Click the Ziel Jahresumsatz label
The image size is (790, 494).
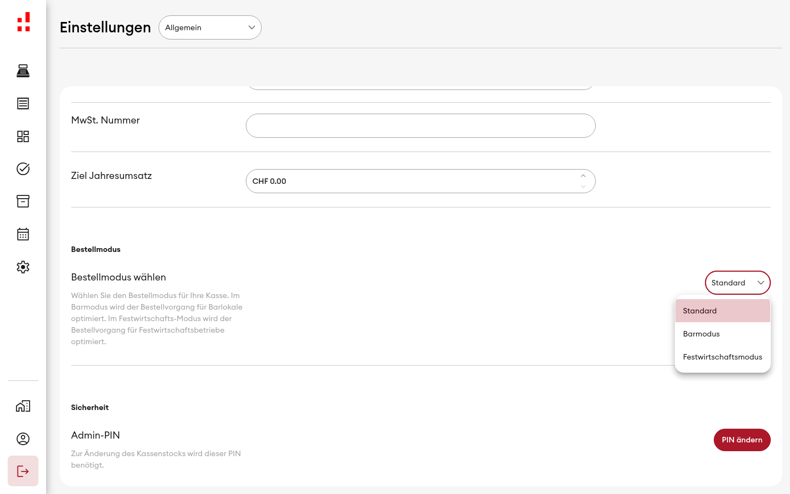(x=111, y=176)
